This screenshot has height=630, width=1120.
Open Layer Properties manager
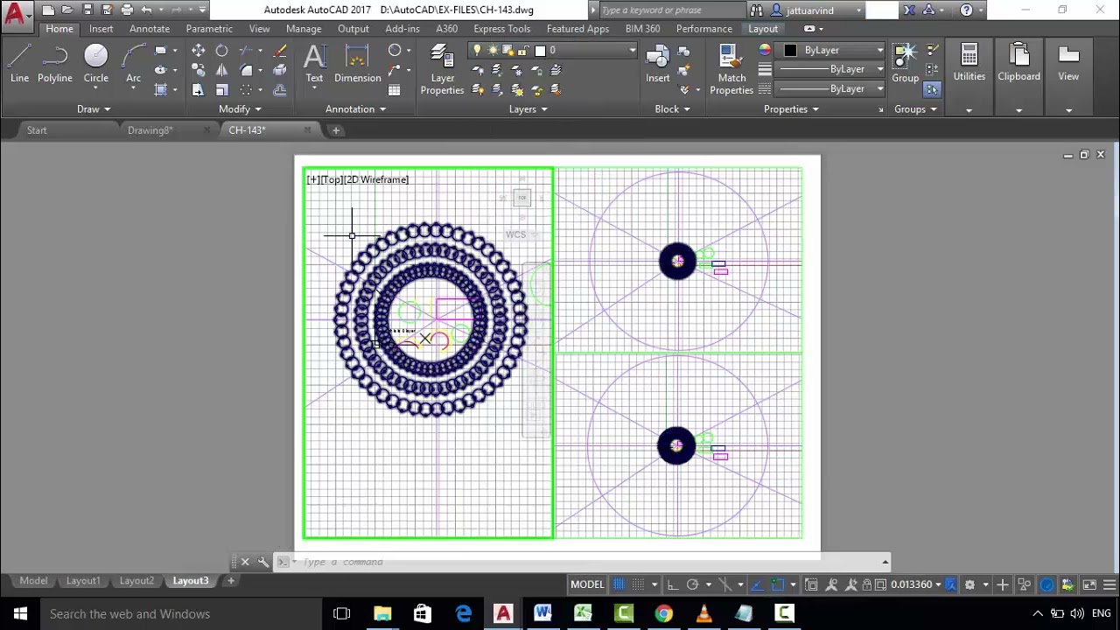click(x=442, y=69)
